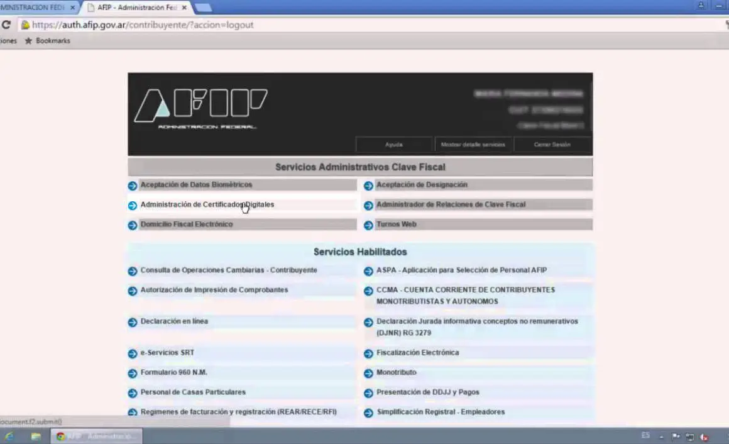729x444 pixels.
Task: Click the arrow icon beside Aceptación de Designación
Action: [x=369, y=186]
